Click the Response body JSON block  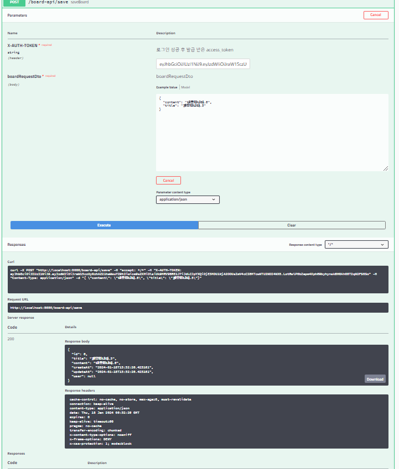226,365
